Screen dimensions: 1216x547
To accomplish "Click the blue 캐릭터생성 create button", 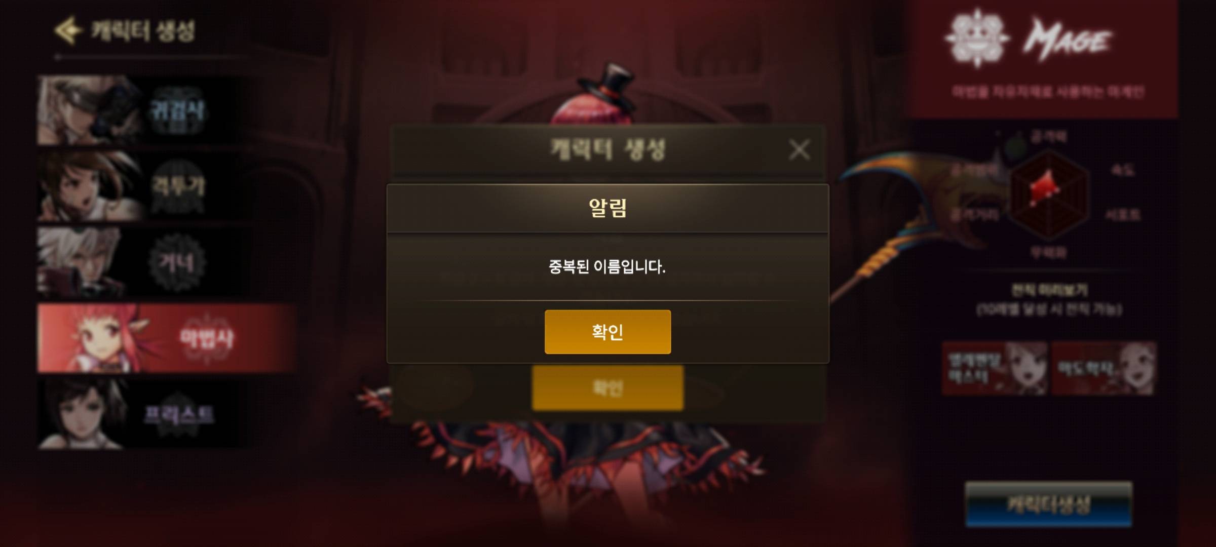I will coord(1048,504).
